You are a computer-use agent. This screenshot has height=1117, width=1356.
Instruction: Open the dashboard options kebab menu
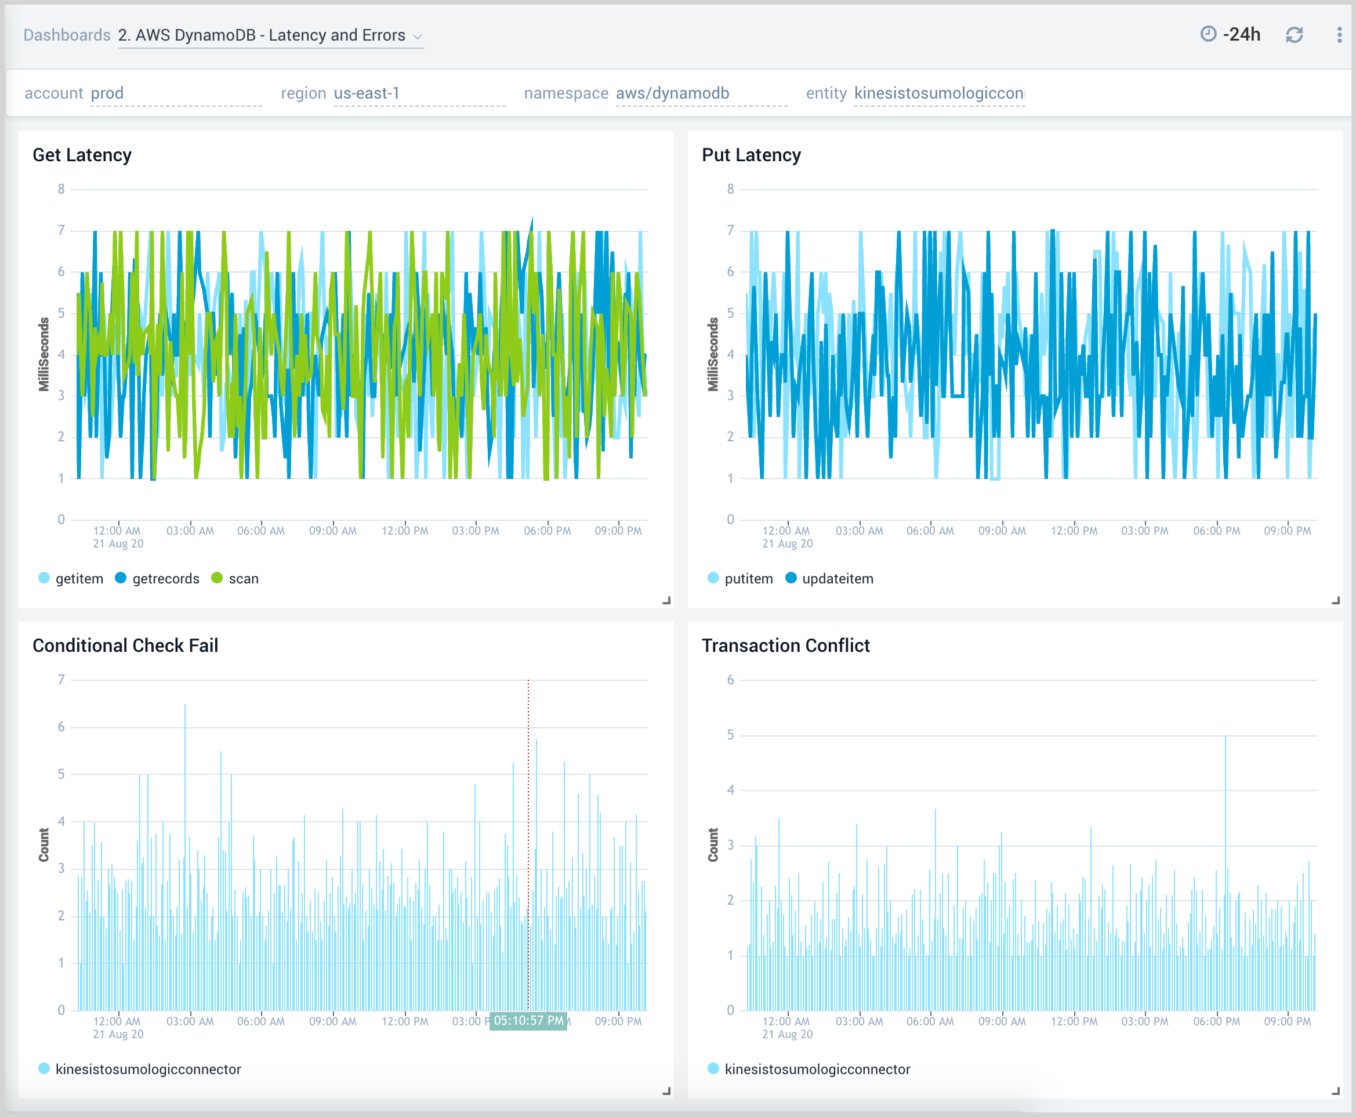(x=1338, y=35)
